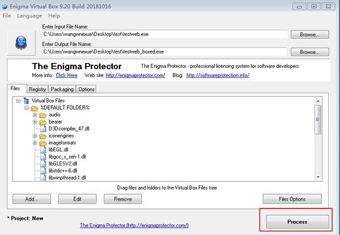This screenshot has width=340, height=235.
Task: Click the Edit button
Action: (x=78, y=199)
